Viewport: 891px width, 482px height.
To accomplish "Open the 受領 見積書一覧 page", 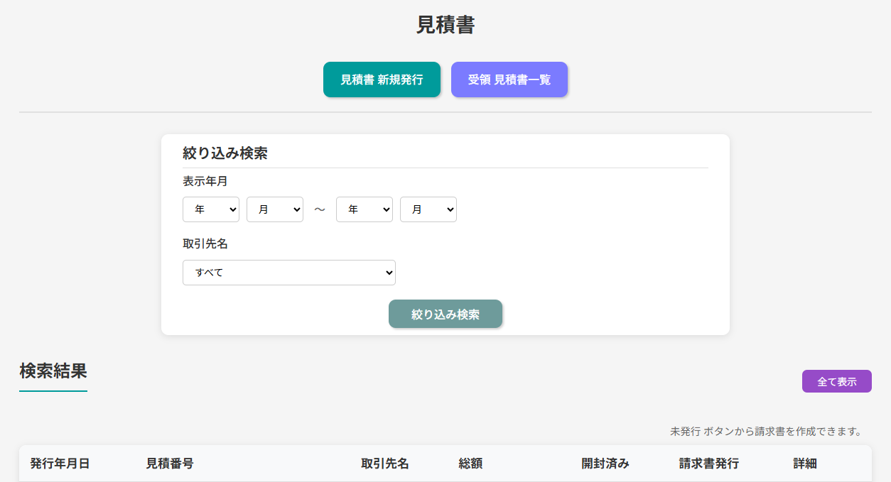I will (509, 80).
